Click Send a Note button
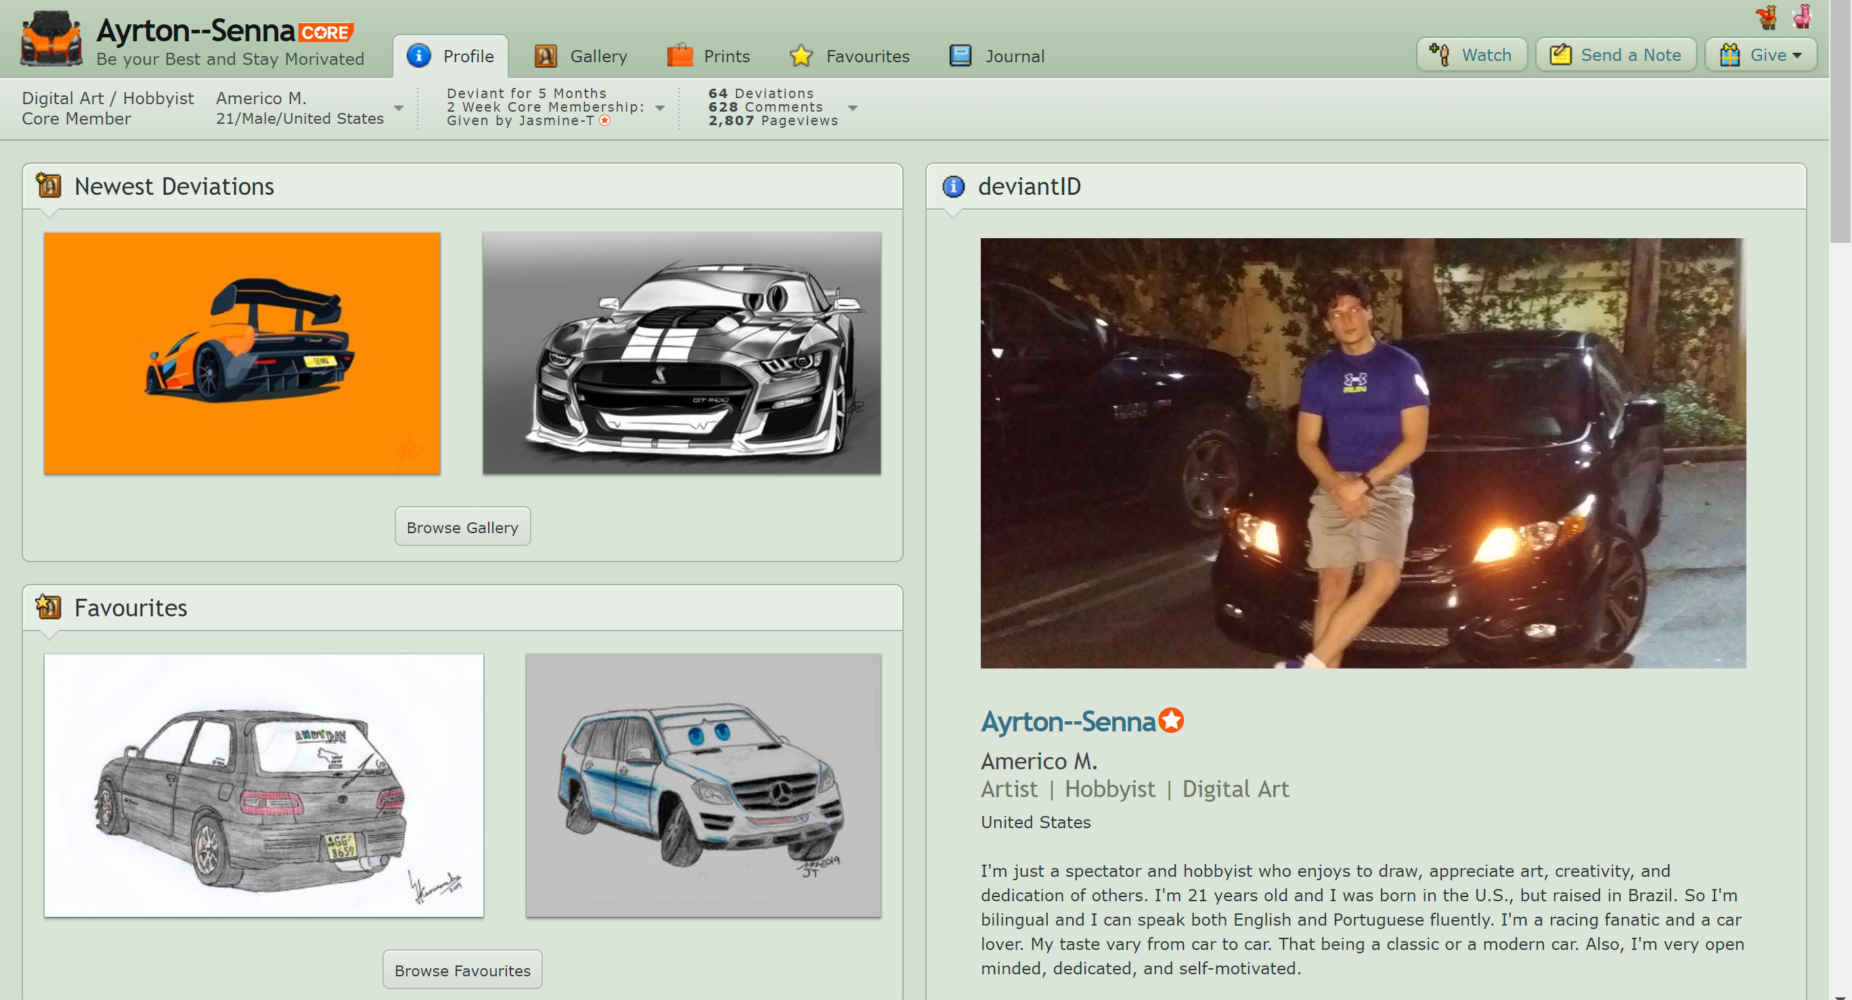 click(x=1616, y=55)
